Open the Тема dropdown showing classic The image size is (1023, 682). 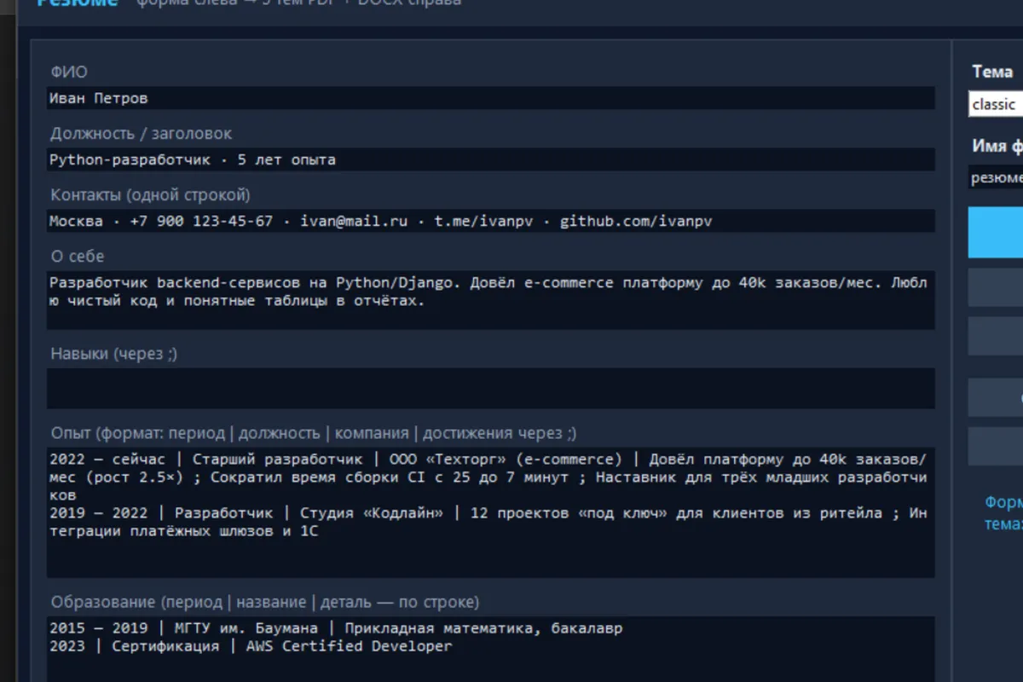(996, 104)
